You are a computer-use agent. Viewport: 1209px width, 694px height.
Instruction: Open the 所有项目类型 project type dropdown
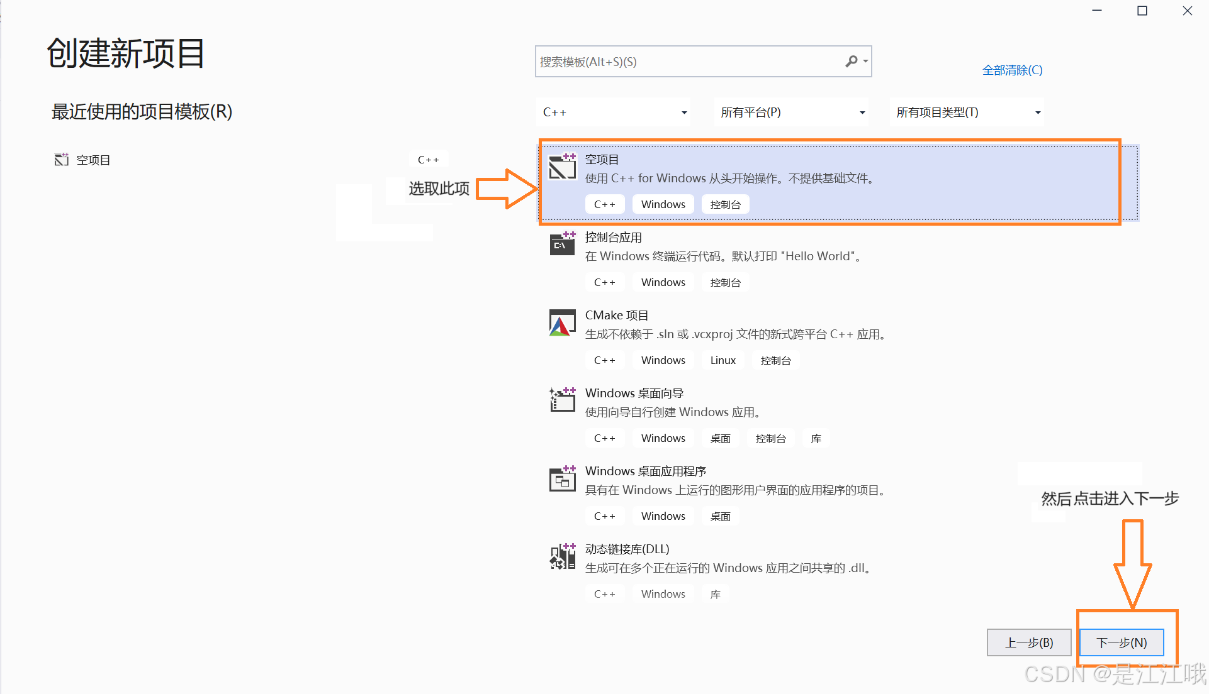coord(967,113)
